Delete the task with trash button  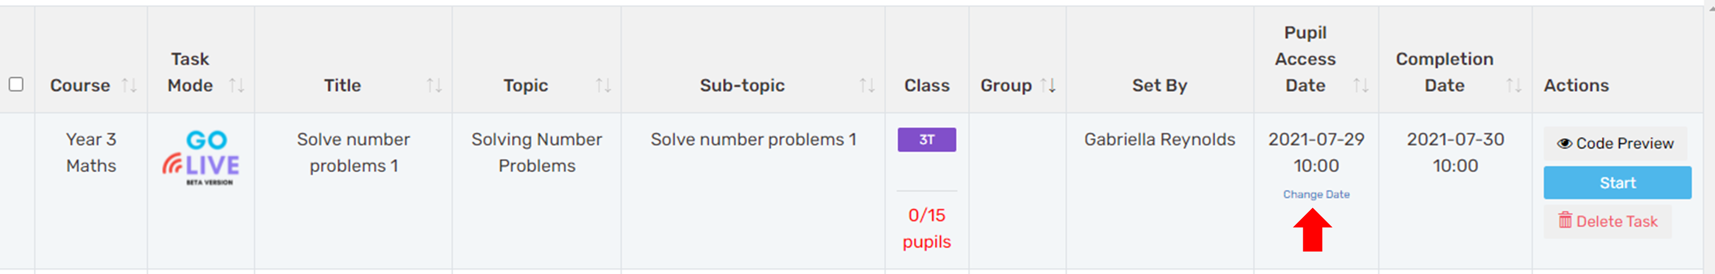[1607, 222]
